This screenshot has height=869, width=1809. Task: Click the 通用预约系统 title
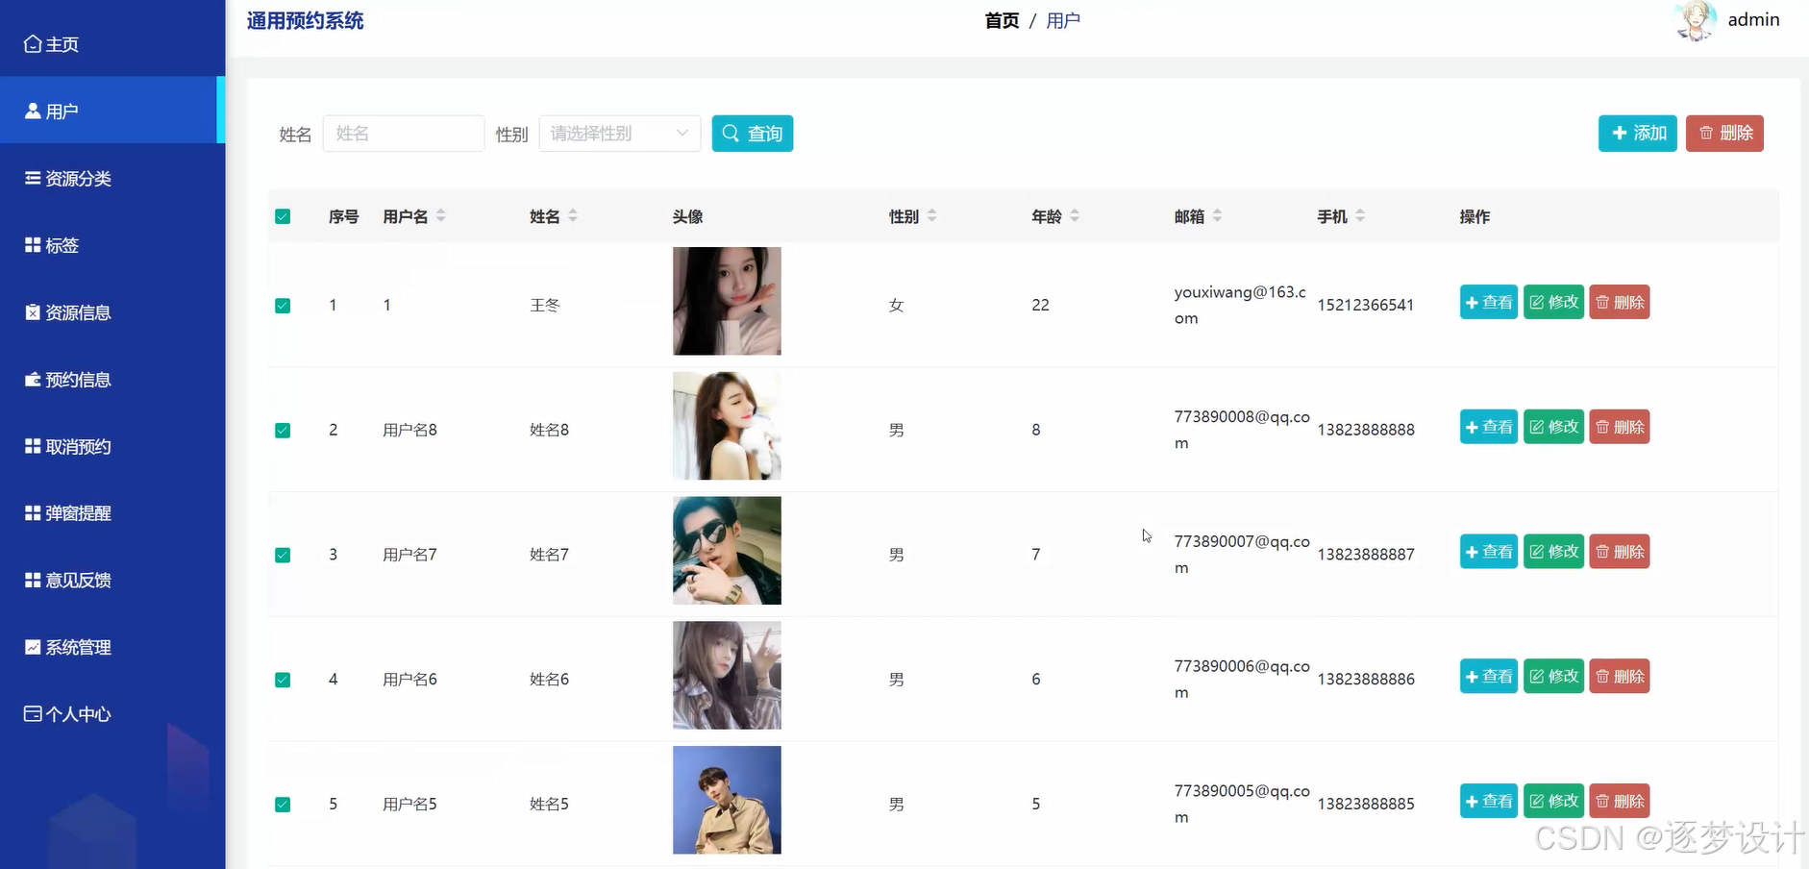[x=305, y=20]
